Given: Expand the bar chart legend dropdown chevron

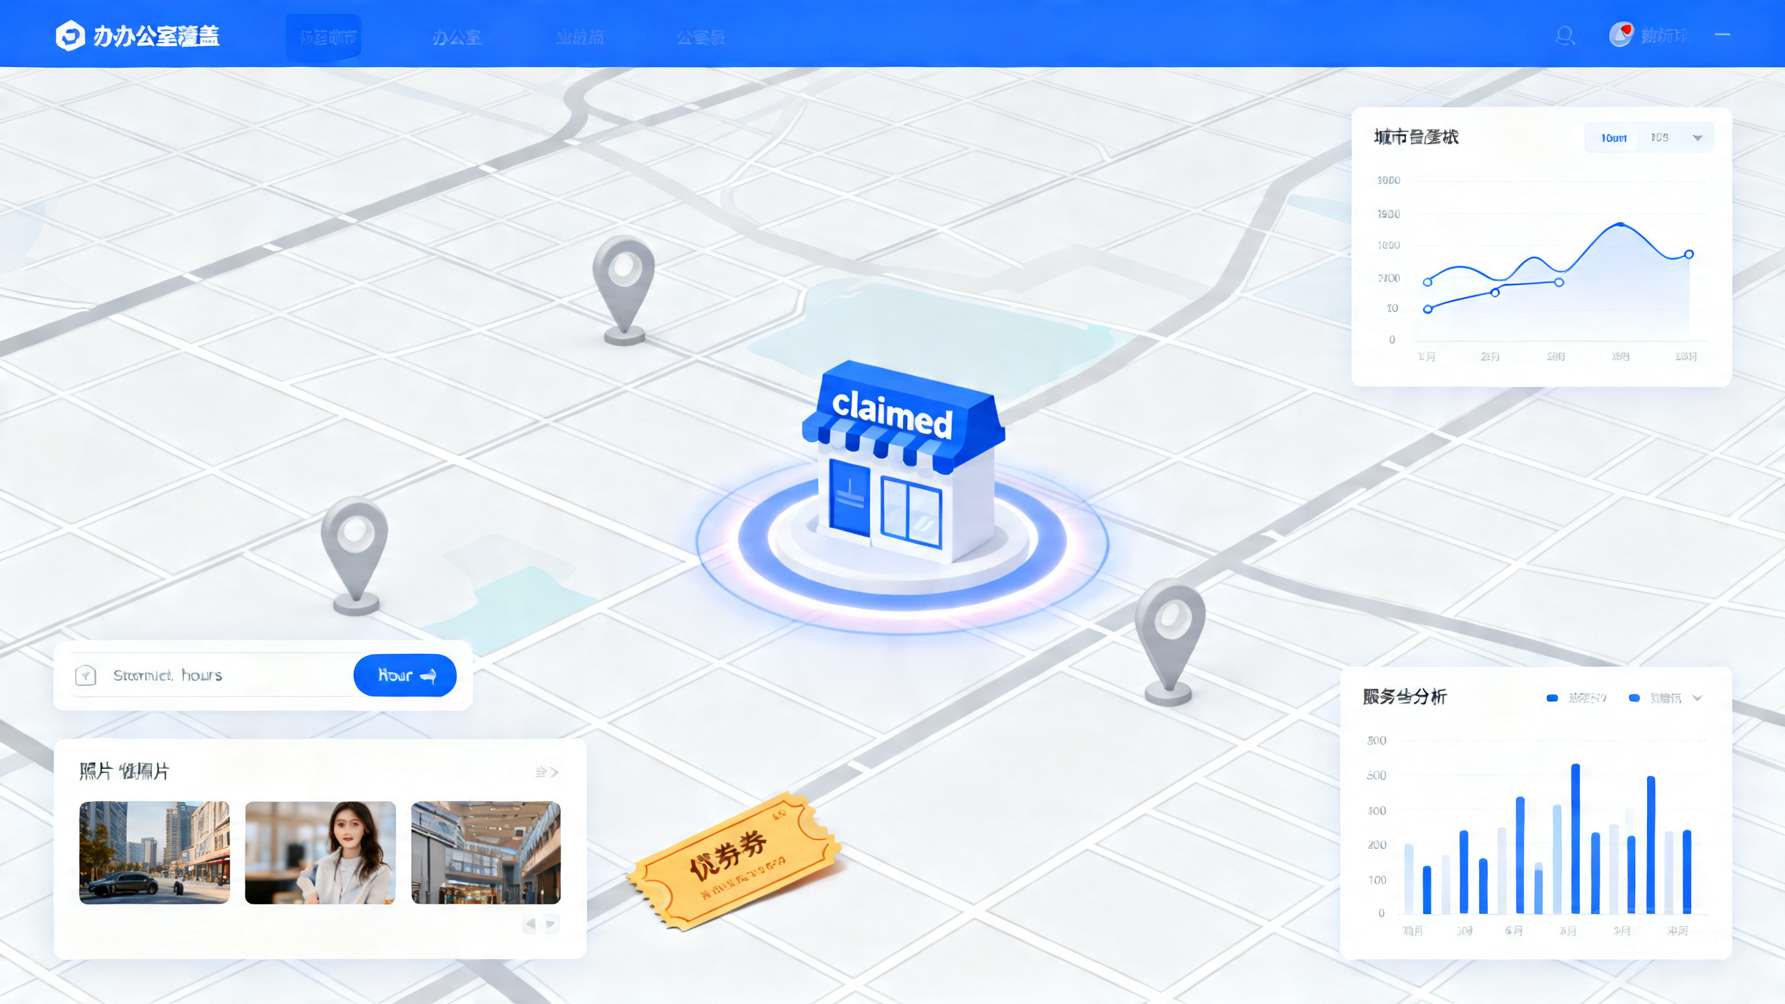Looking at the screenshot, I should [x=1698, y=698].
